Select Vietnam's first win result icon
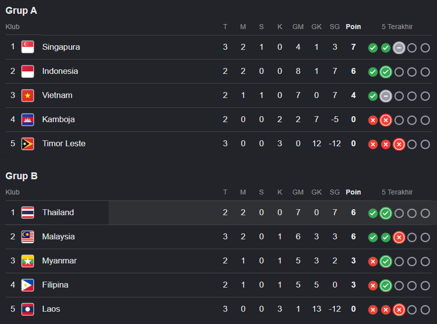Viewport: 437px width, 324px height. 373,97
